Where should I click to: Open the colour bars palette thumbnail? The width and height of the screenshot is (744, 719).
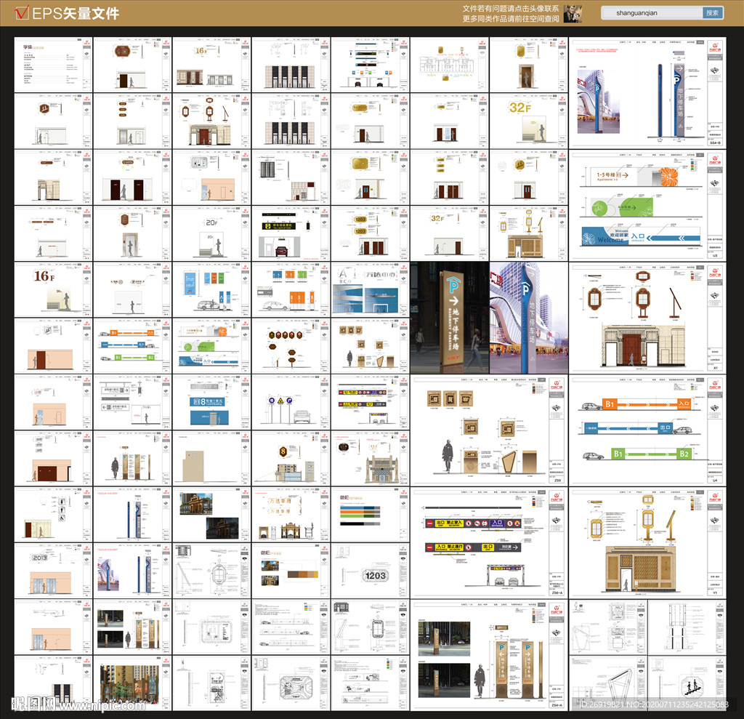click(370, 514)
